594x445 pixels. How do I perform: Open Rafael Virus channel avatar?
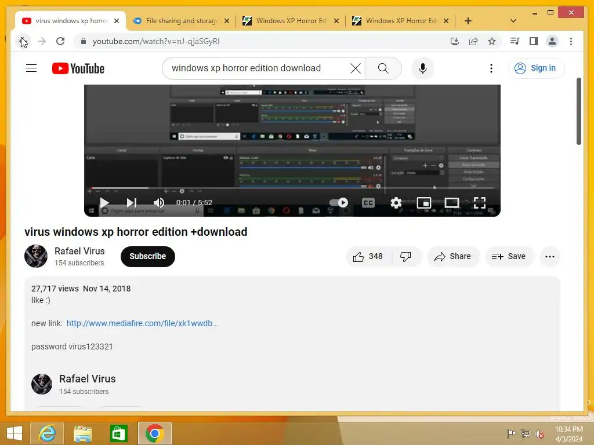click(35, 256)
